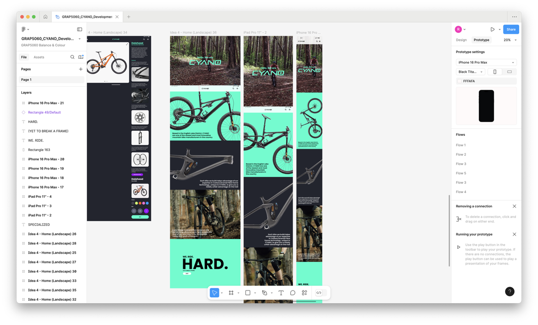Select the Text tool
The width and height of the screenshot is (538, 325).
[281, 293]
